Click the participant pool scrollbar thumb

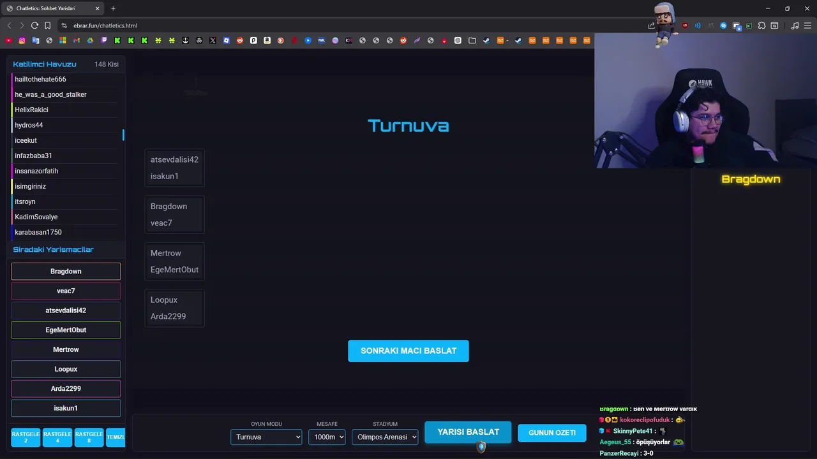123,135
